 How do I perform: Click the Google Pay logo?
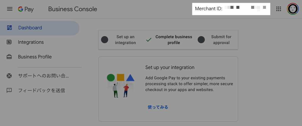pyautogui.click(x=26, y=9)
